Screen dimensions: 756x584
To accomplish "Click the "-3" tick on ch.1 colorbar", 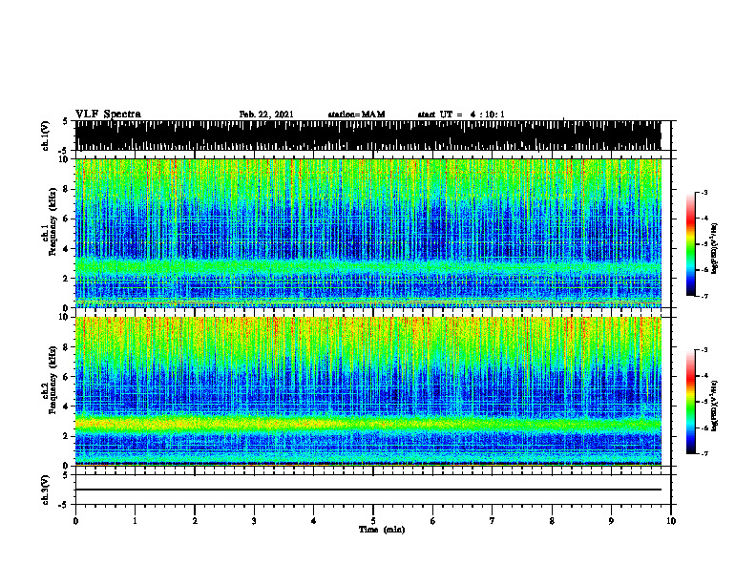I will point(704,192).
